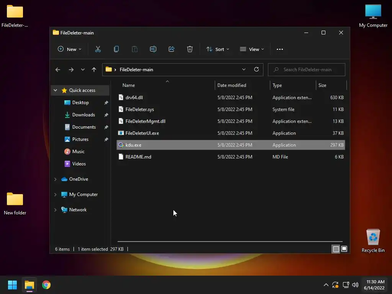Go up one folder level
Screen dimensions: 392x294
(x=94, y=70)
